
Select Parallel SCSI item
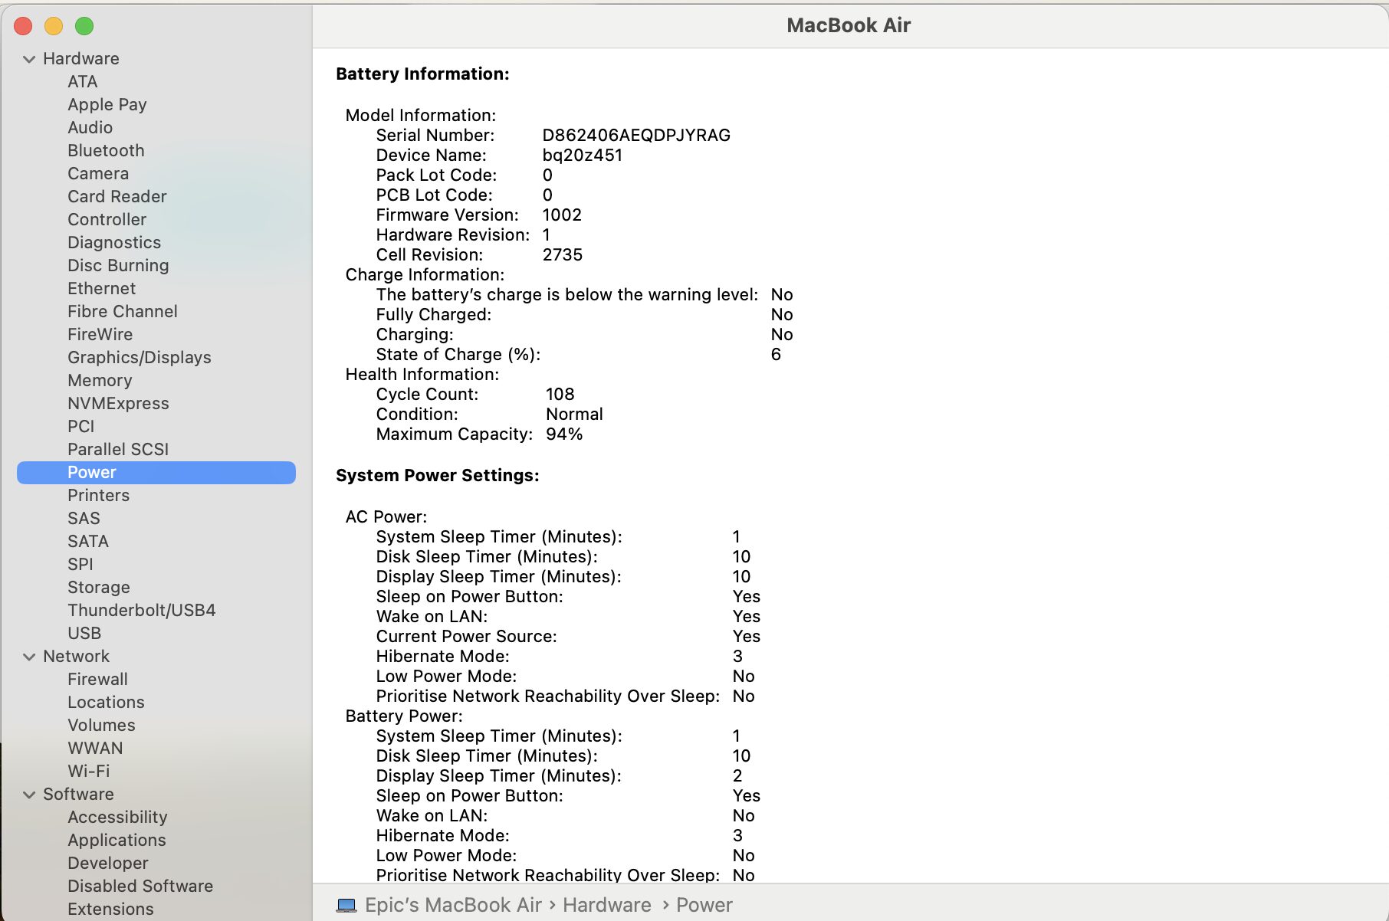118,450
